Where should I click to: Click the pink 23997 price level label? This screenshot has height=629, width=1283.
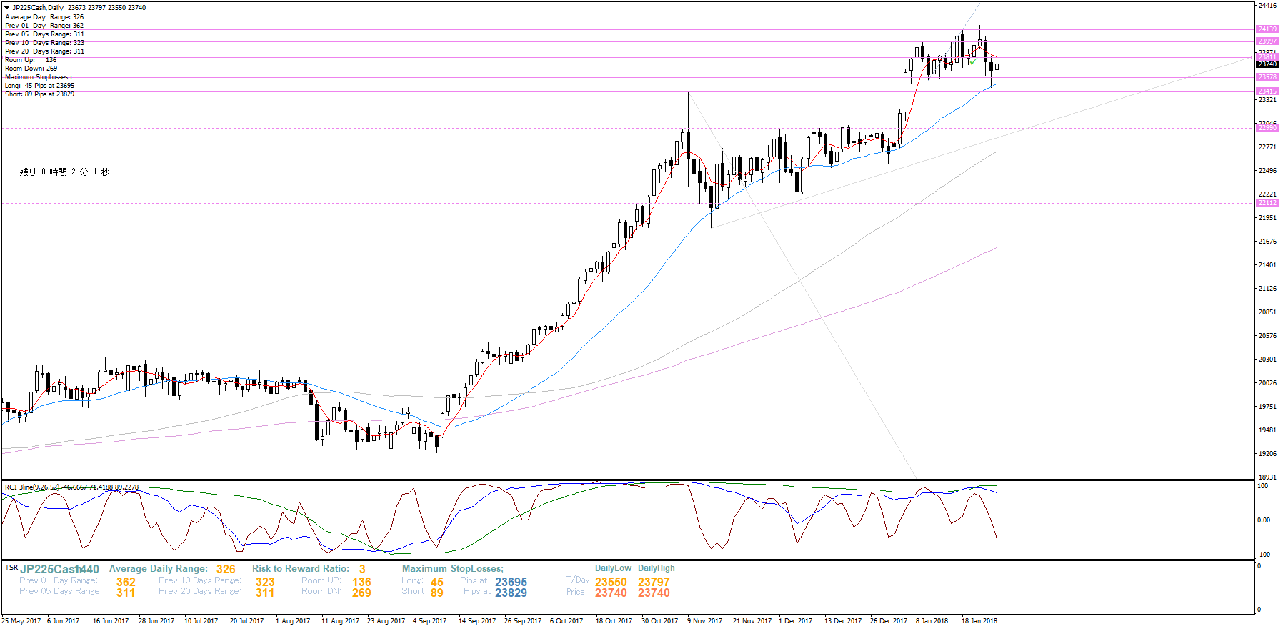(x=1267, y=41)
